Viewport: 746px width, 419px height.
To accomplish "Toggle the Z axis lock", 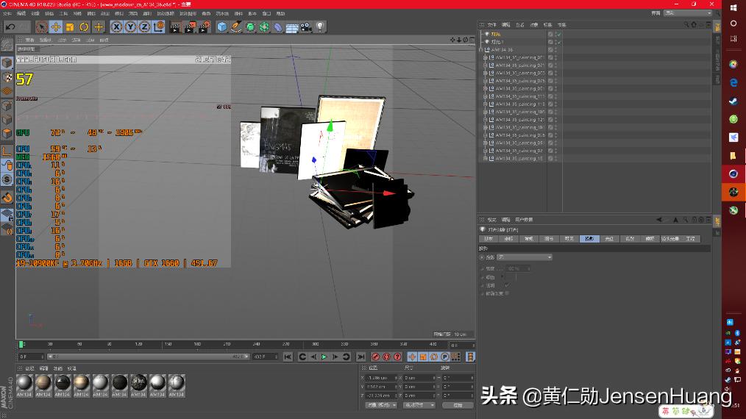I will point(144,27).
